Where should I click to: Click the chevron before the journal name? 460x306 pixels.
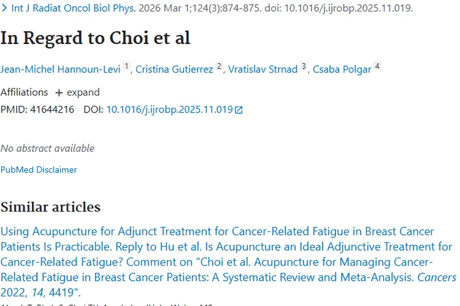point(4,9)
